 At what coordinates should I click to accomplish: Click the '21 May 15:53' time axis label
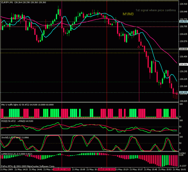[165, 170]
